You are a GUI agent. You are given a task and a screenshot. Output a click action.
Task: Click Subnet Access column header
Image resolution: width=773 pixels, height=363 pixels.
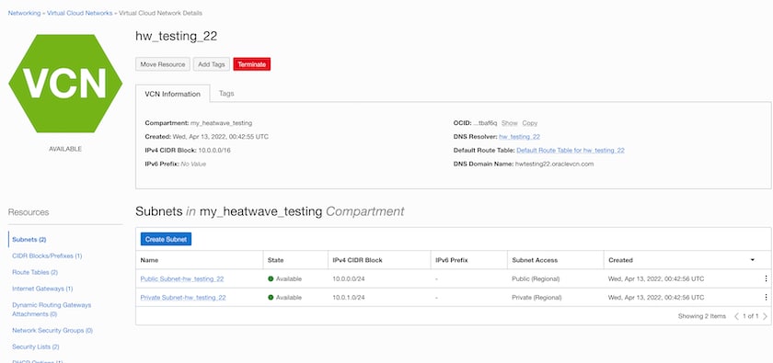pos(535,260)
